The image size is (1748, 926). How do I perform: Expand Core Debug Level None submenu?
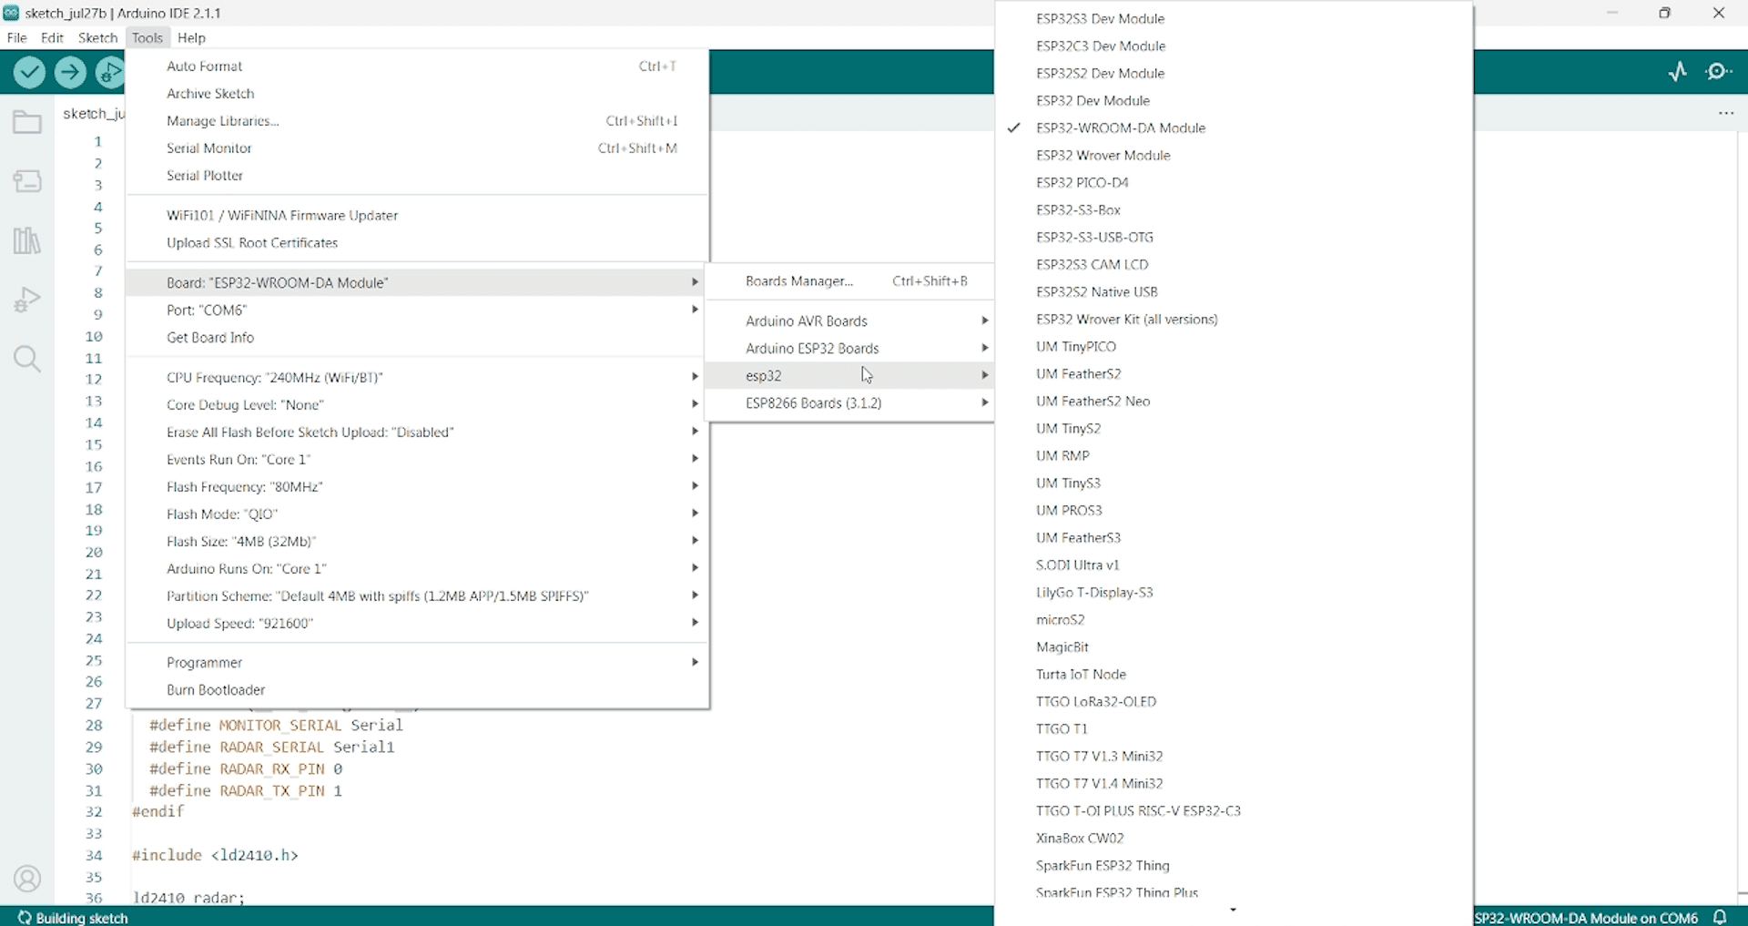417,404
